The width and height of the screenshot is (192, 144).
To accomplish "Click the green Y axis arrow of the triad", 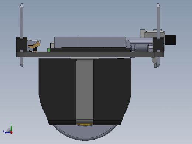I will (x=11, y=128).
